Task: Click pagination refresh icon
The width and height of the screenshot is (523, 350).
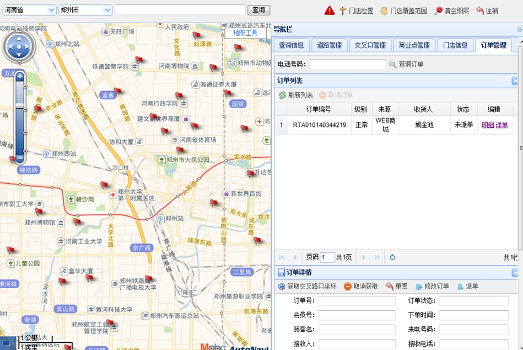Action: pyautogui.click(x=392, y=257)
